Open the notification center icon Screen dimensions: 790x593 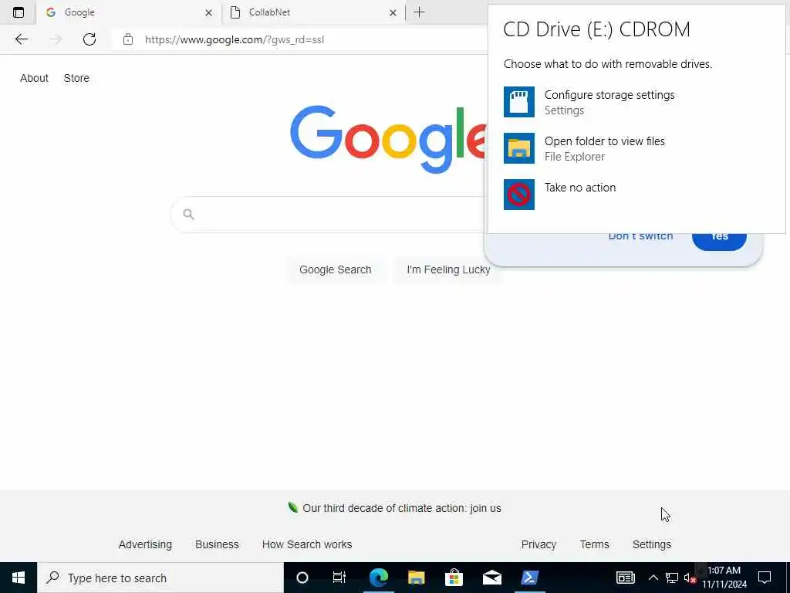click(765, 578)
